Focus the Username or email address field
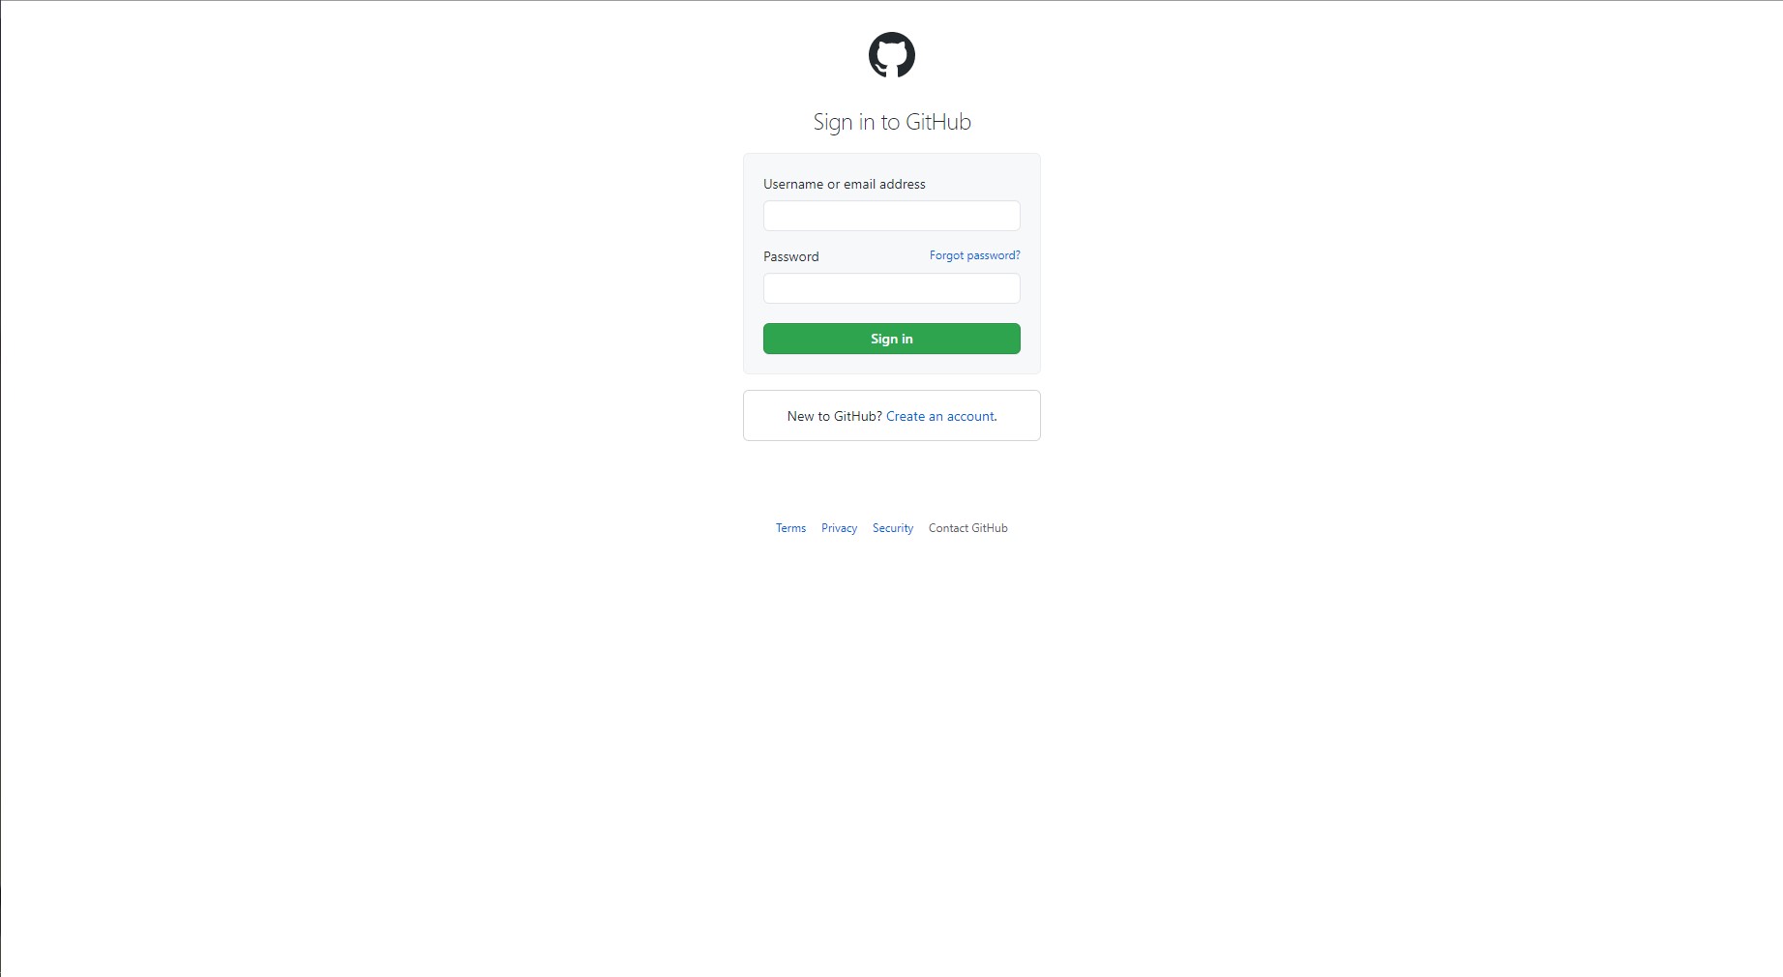 click(891, 216)
